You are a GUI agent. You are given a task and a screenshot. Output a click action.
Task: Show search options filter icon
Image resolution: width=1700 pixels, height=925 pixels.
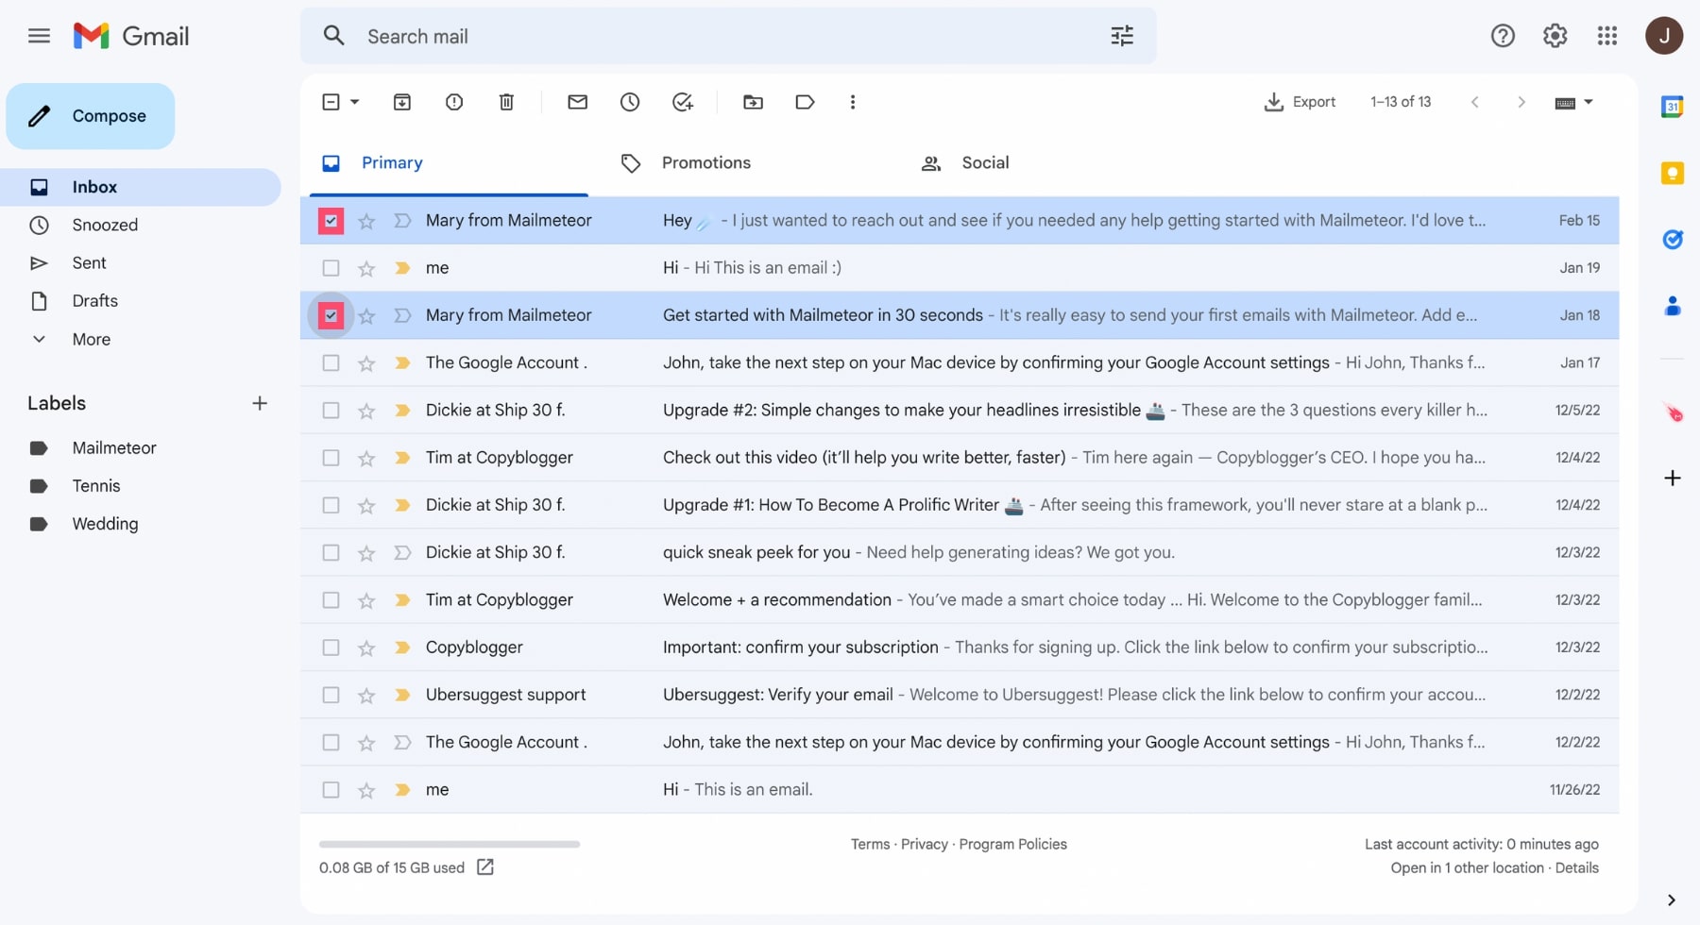click(1122, 36)
